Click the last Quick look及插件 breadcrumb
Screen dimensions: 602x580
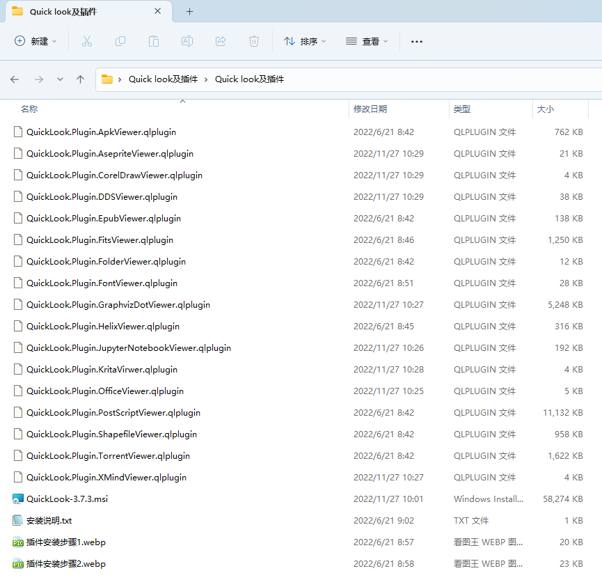point(250,79)
